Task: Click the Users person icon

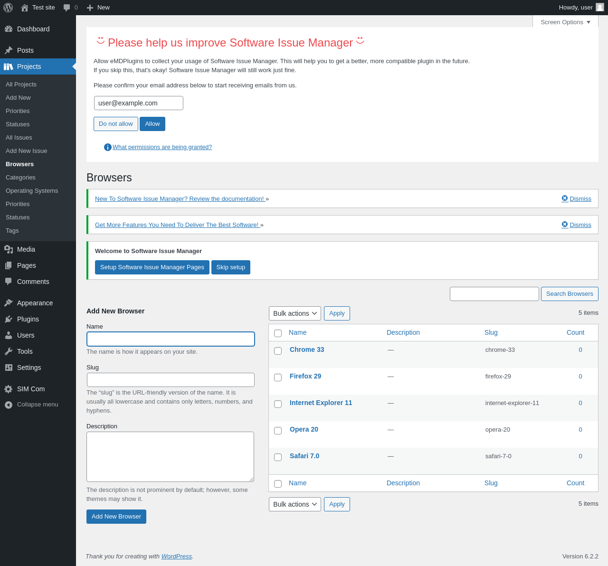Action: (x=9, y=335)
